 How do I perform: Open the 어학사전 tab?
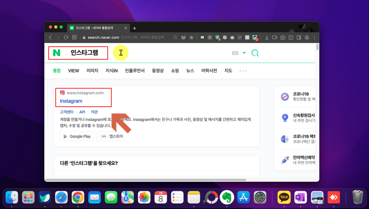tap(209, 71)
